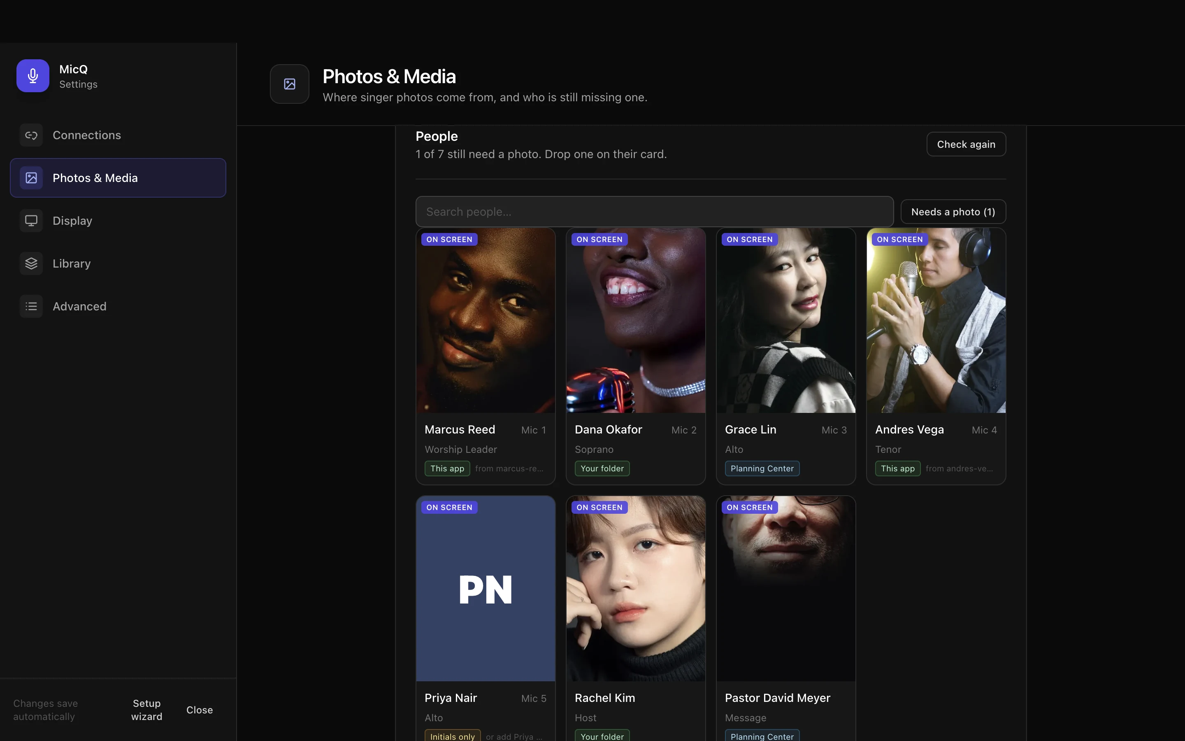Click Your folder tag on Rachel Kim
The width and height of the screenshot is (1185, 741).
tap(602, 736)
